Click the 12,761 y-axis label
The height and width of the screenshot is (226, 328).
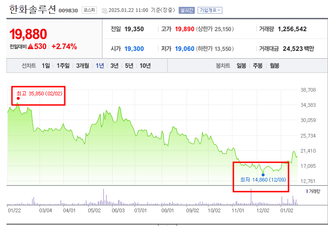(x=308, y=181)
